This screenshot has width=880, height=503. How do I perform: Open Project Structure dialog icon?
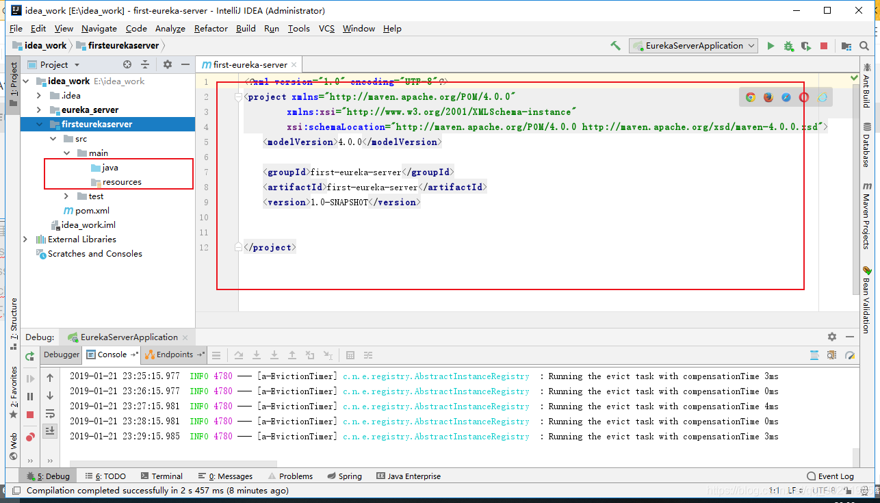pos(846,46)
